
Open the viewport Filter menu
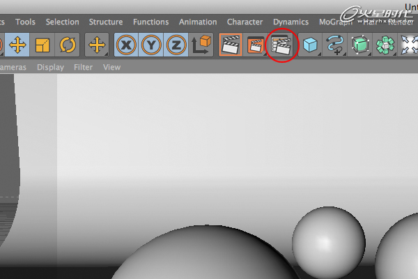tap(83, 67)
